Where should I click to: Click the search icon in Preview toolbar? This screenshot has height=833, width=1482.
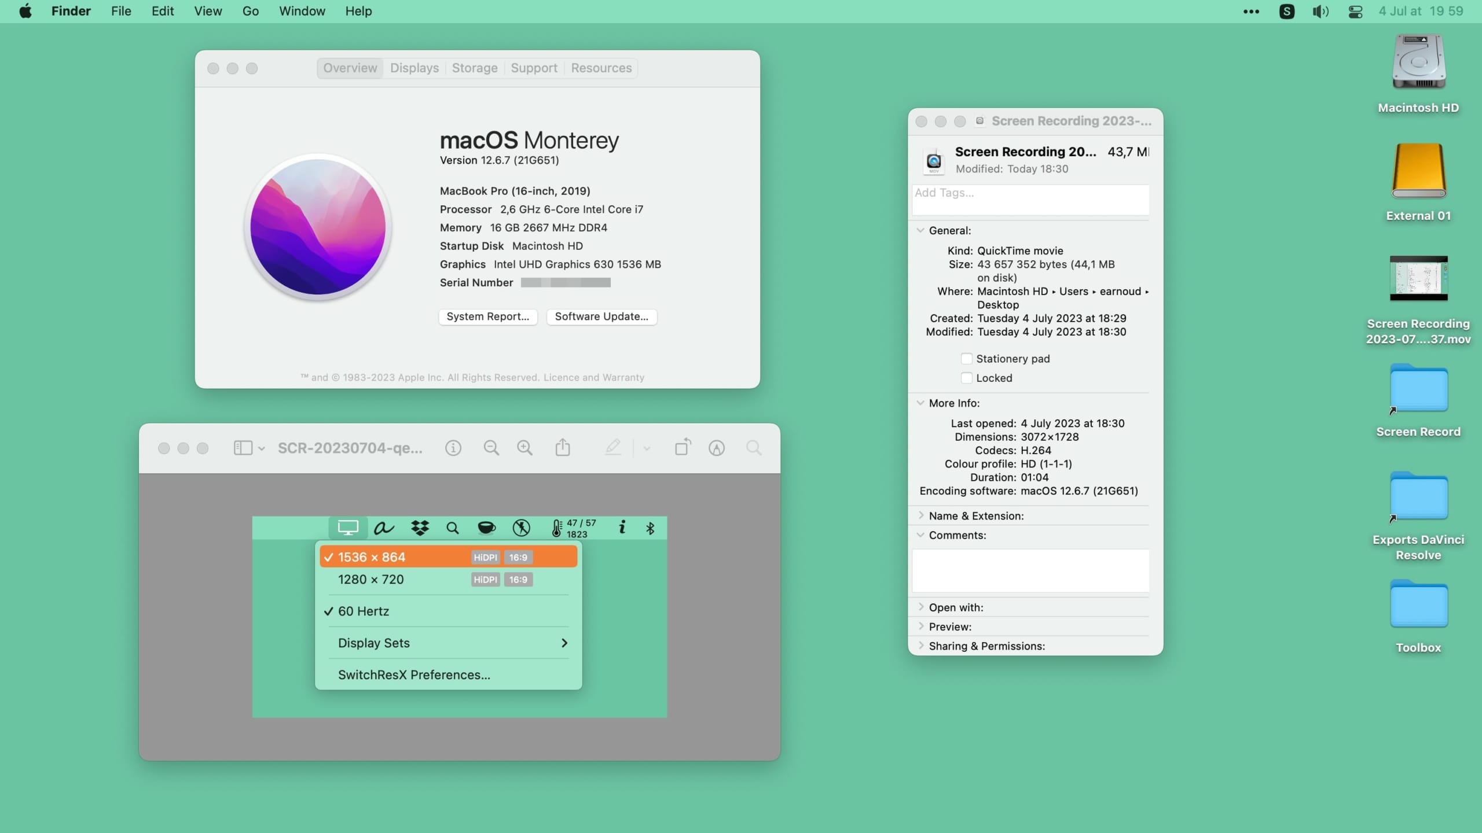click(x=753, y=448)
